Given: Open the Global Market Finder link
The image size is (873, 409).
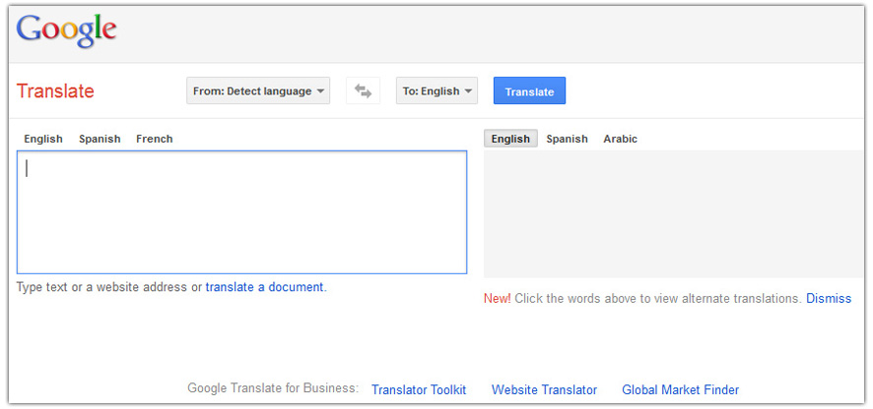Looking at the screenshot, I should tap(680, 390).
